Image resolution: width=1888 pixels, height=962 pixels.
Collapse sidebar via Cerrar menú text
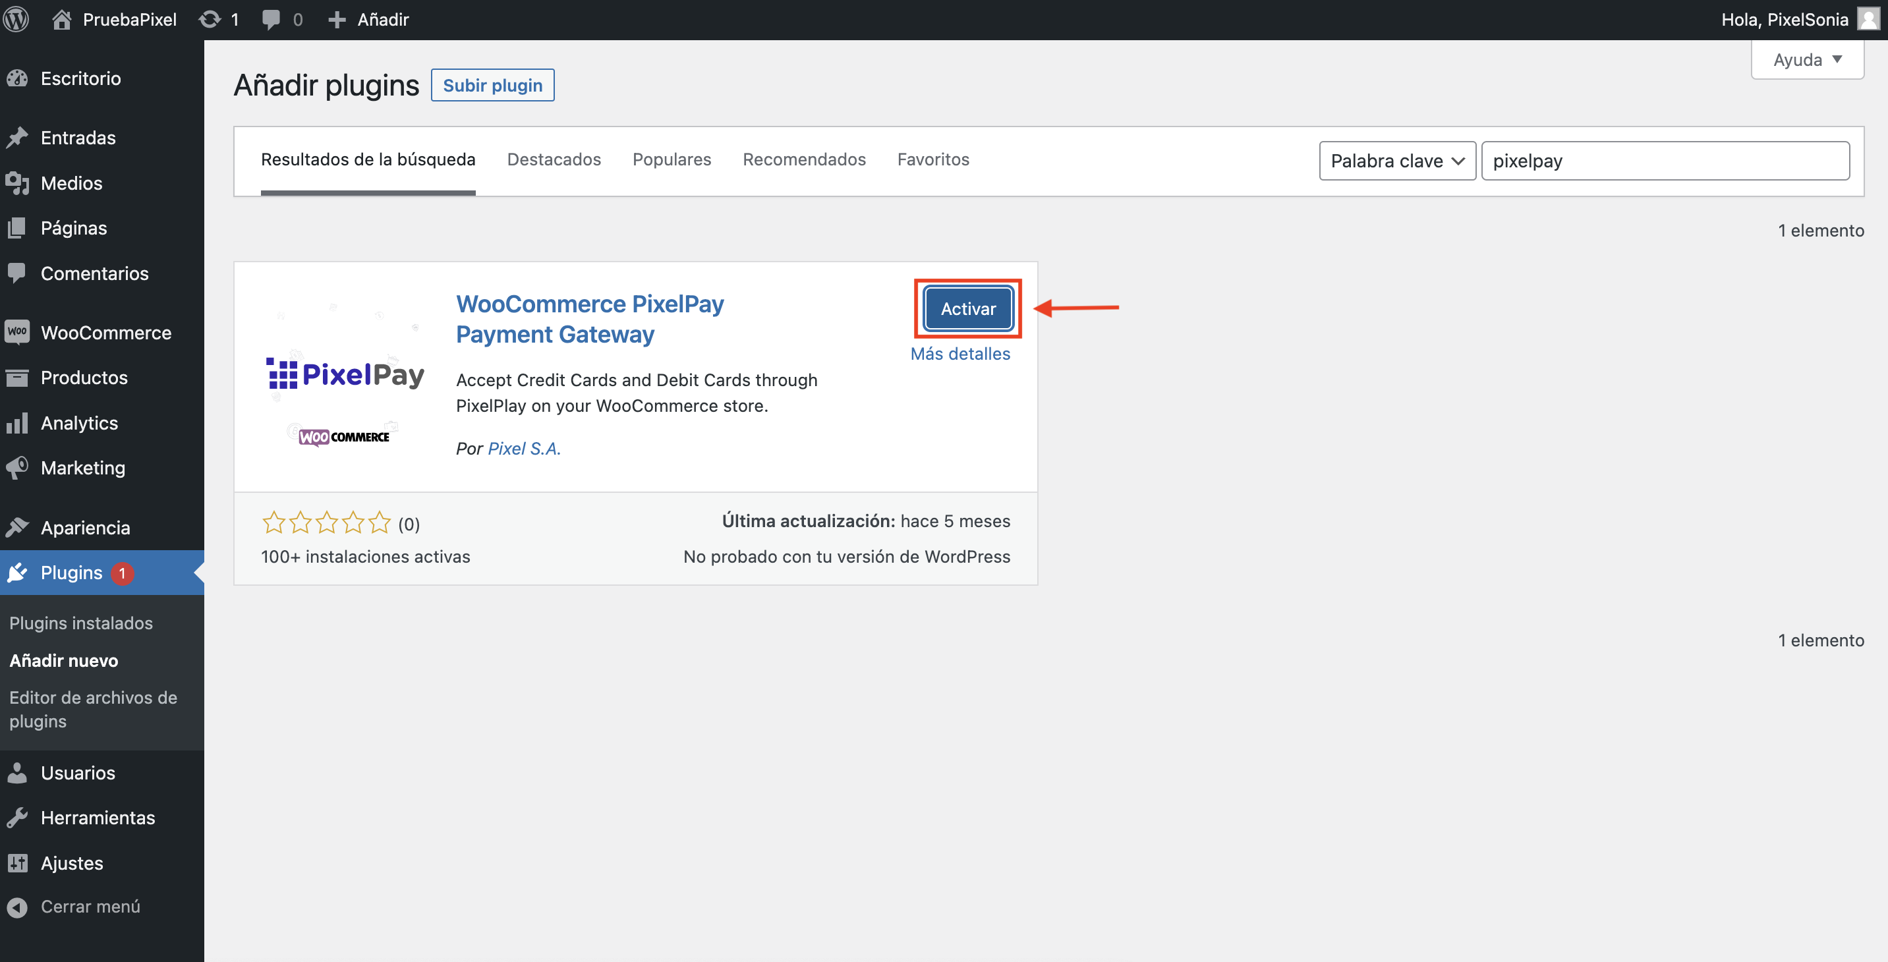[x=90, y=907]
